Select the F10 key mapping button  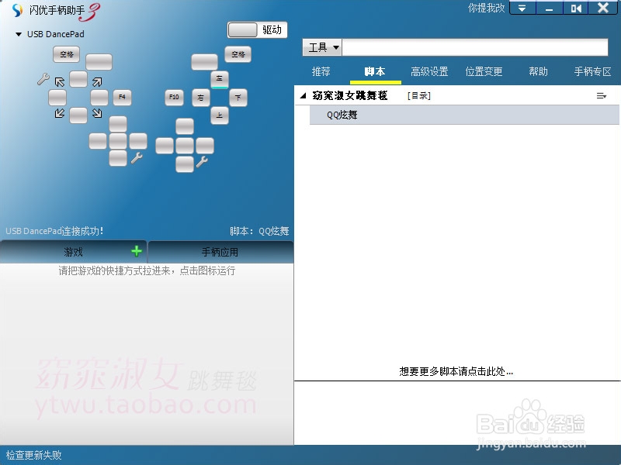(x=172, y=95)
